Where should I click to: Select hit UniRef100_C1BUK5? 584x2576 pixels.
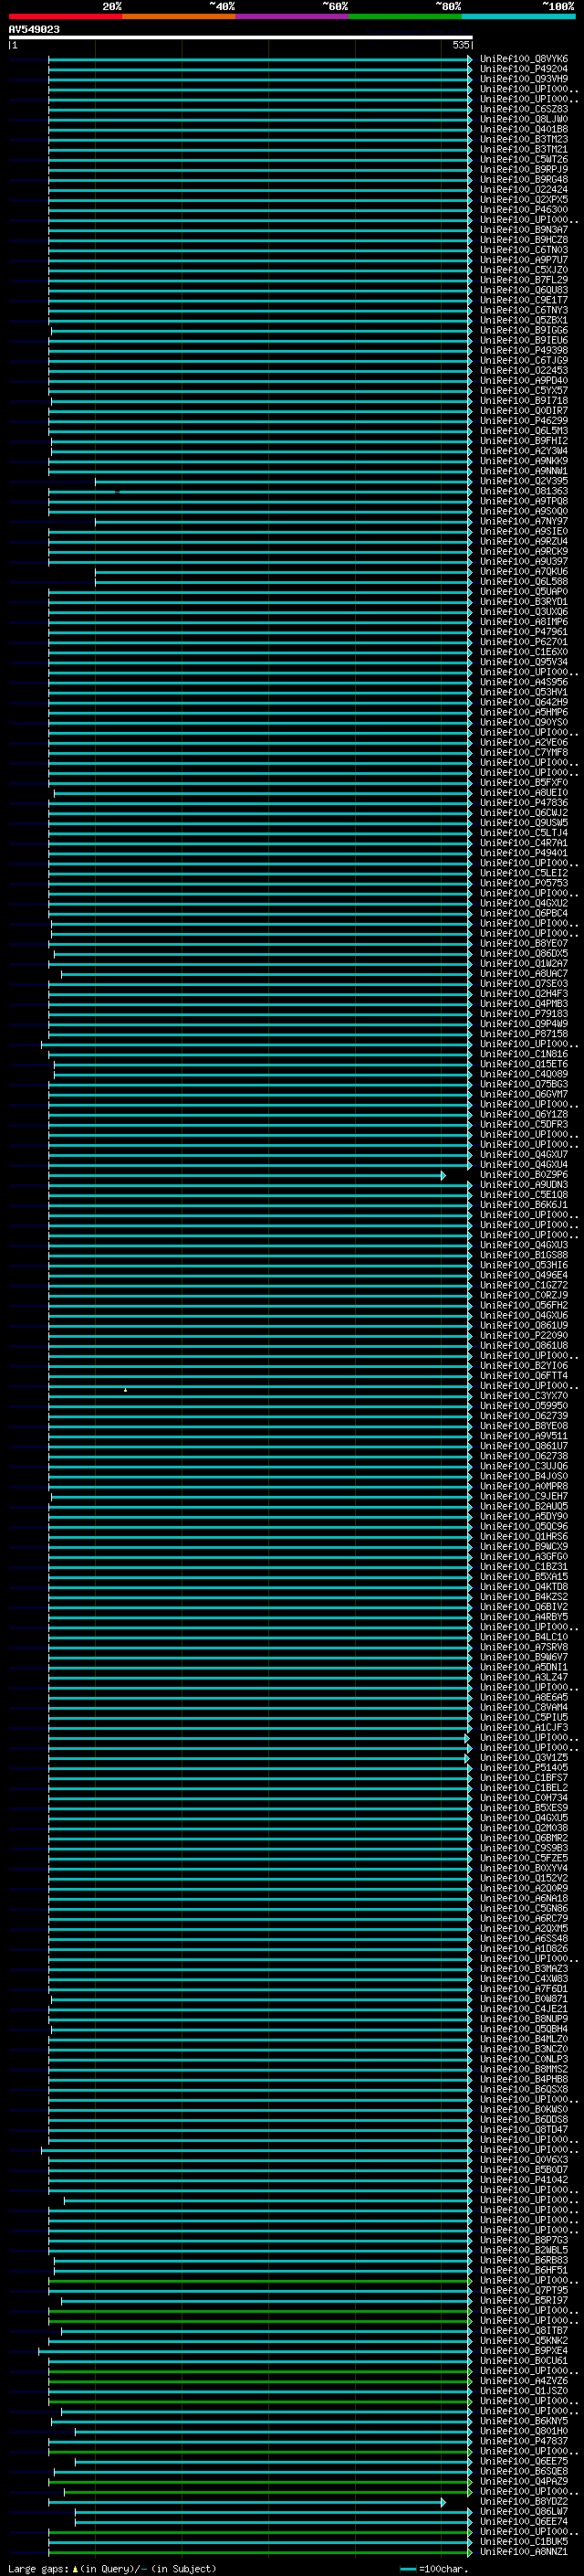coord(523,2541)
